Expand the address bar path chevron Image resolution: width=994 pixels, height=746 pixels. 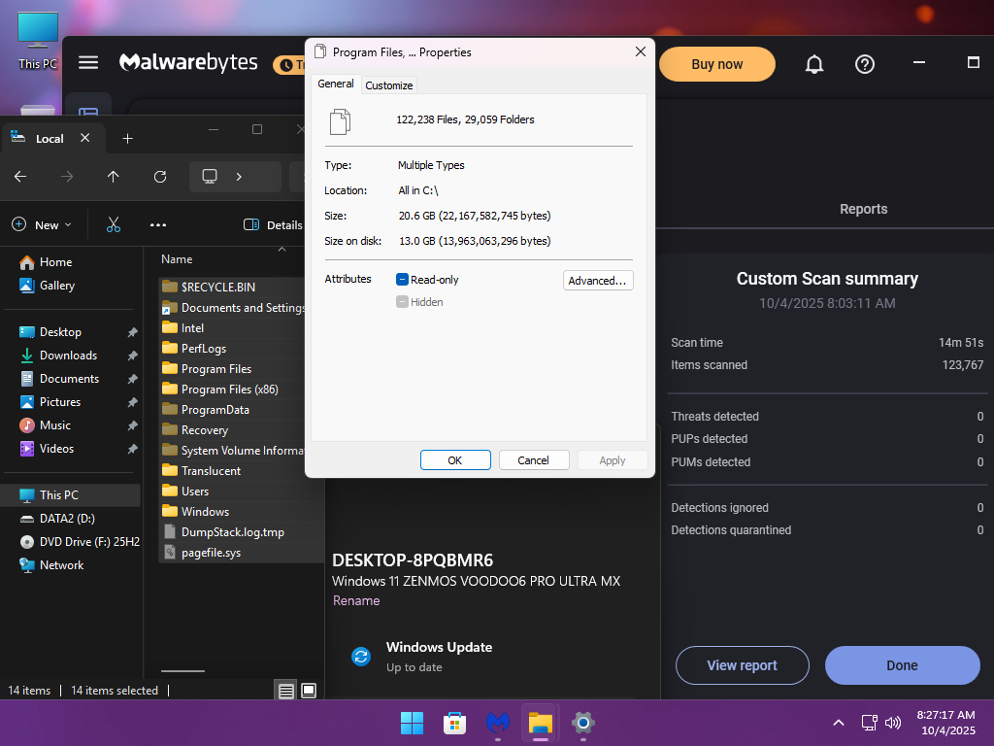pos(239,177)
